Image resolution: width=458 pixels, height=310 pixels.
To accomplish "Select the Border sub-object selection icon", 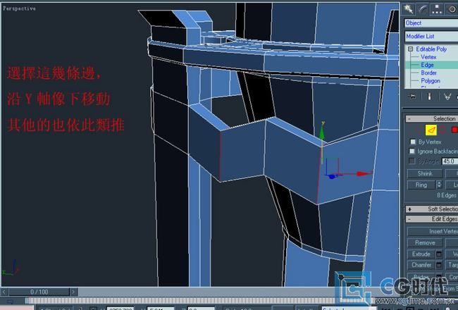I will (442, 130).
